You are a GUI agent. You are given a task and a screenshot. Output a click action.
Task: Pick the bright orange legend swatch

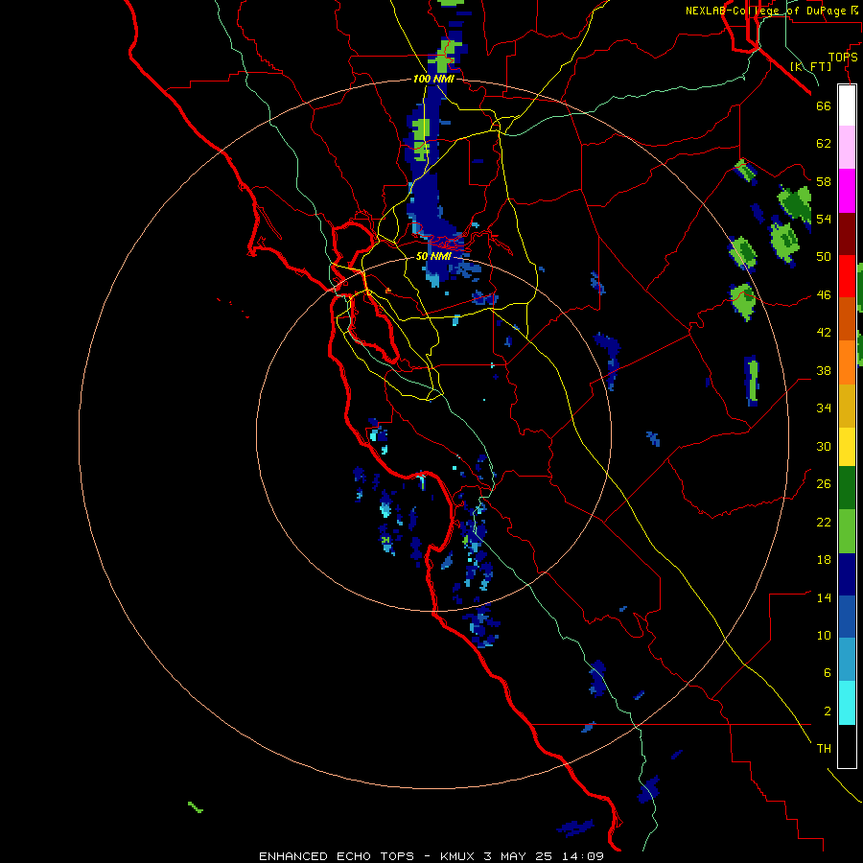tap(847, 362)
